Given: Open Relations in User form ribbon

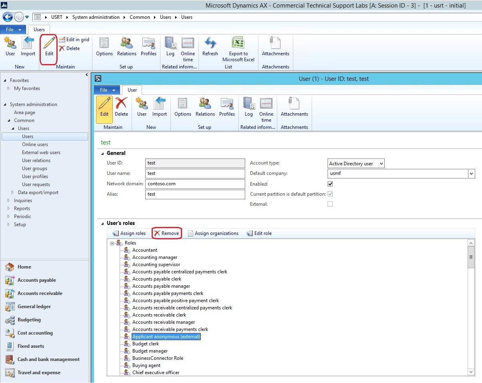Looking at the screenshot, I should [205, 104].
